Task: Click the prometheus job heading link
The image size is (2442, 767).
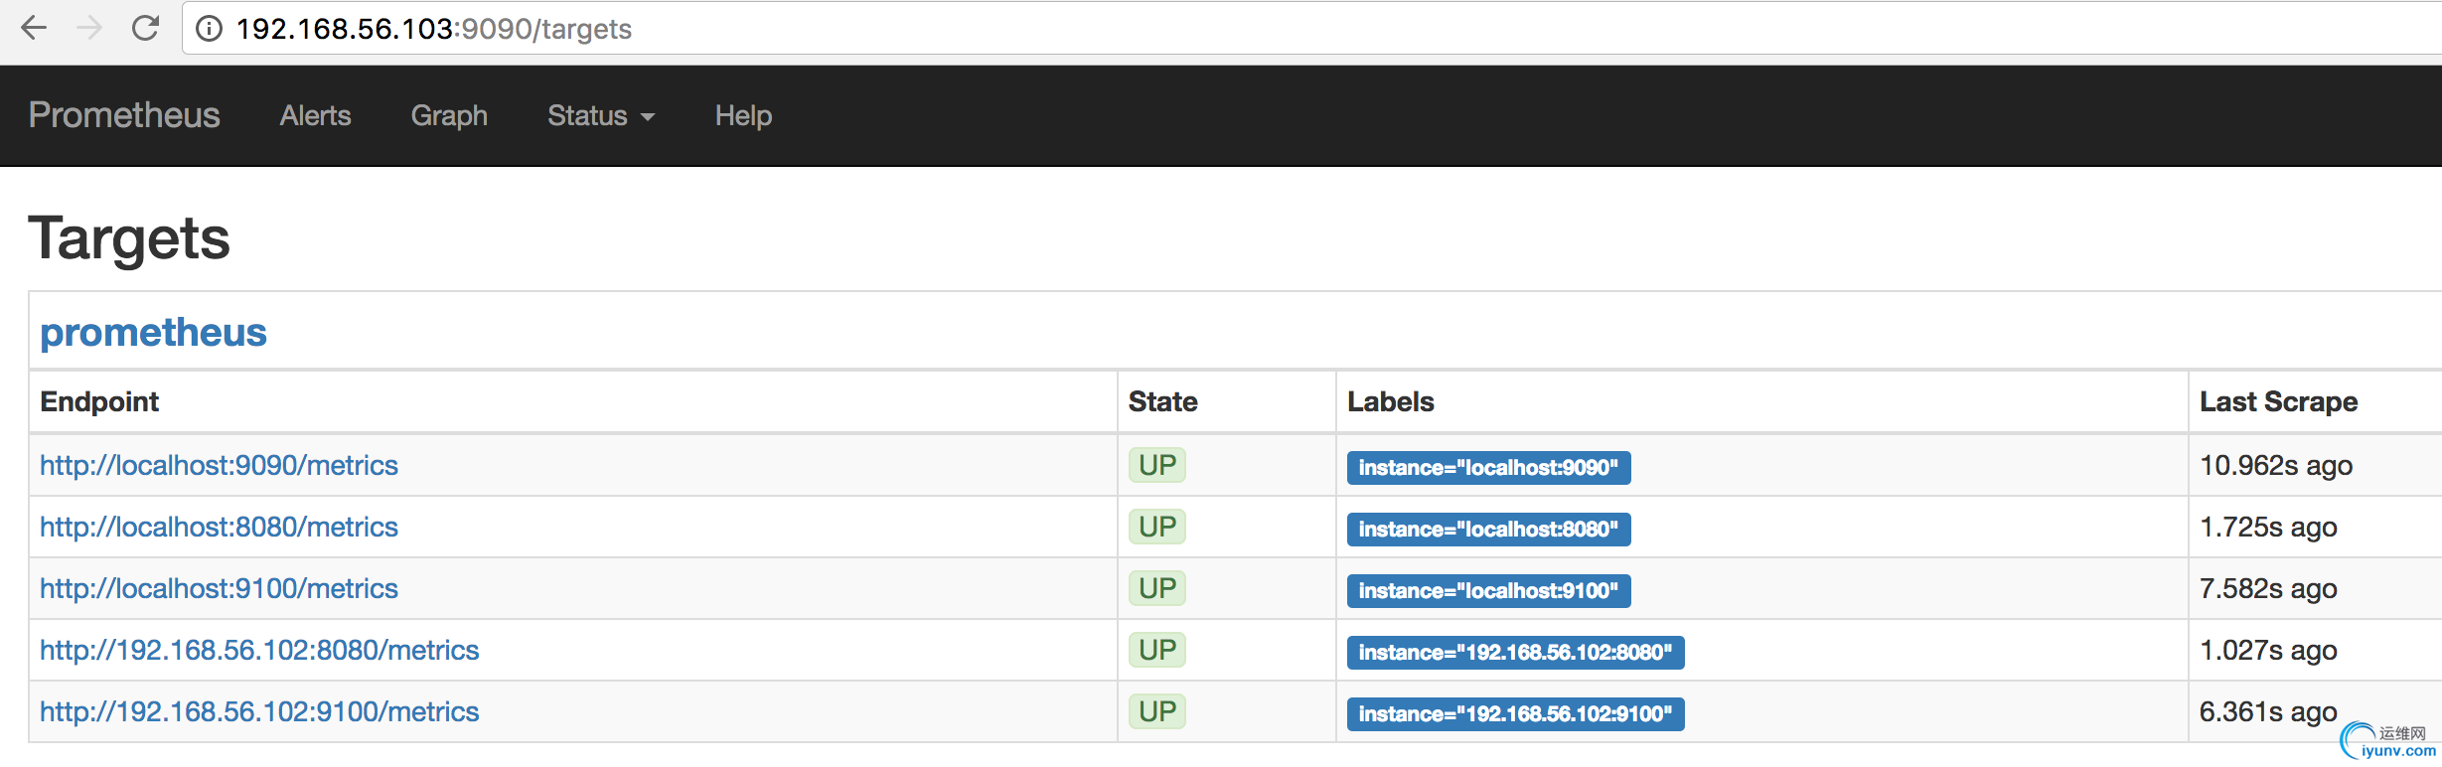Action: pyautogui.click(x=153, y=332)
